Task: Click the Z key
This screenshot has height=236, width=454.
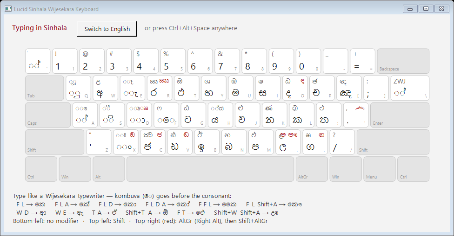Action: click(x=99, y=142)
